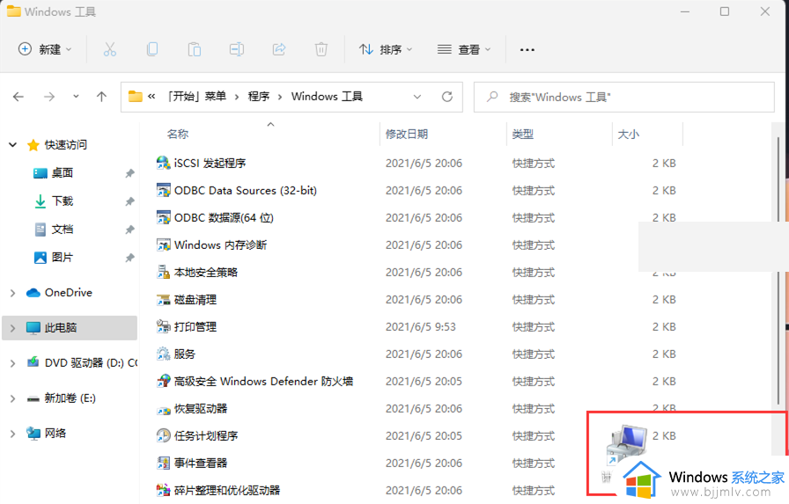Screen dimensions: 789x504
Task: Click the Share icon in toolbar
Action: pos(279,49)
